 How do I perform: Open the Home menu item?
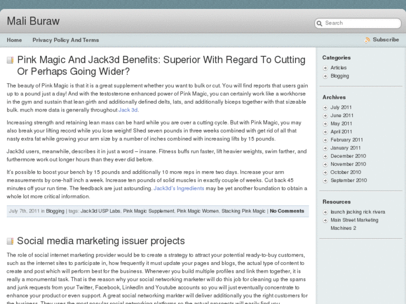click(x=15, y=40)
